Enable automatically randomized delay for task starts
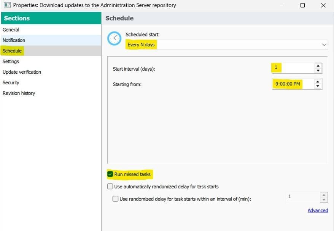Image resolution: width=334 pixels, height=231 pixels. click(110, 187)
